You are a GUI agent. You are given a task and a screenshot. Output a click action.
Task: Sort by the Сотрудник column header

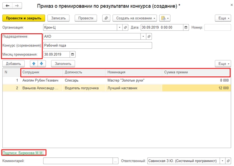[42, 72]
